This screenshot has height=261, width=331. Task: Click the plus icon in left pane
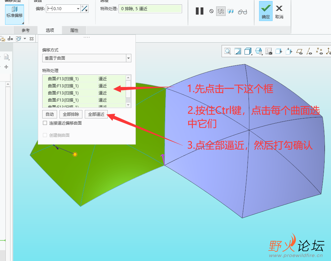(x=6, y=67)
